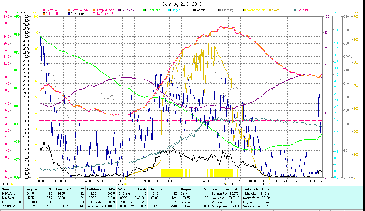Click the Sensor header in data table
The height and width of the screenshot is (211, 365).
7,189
